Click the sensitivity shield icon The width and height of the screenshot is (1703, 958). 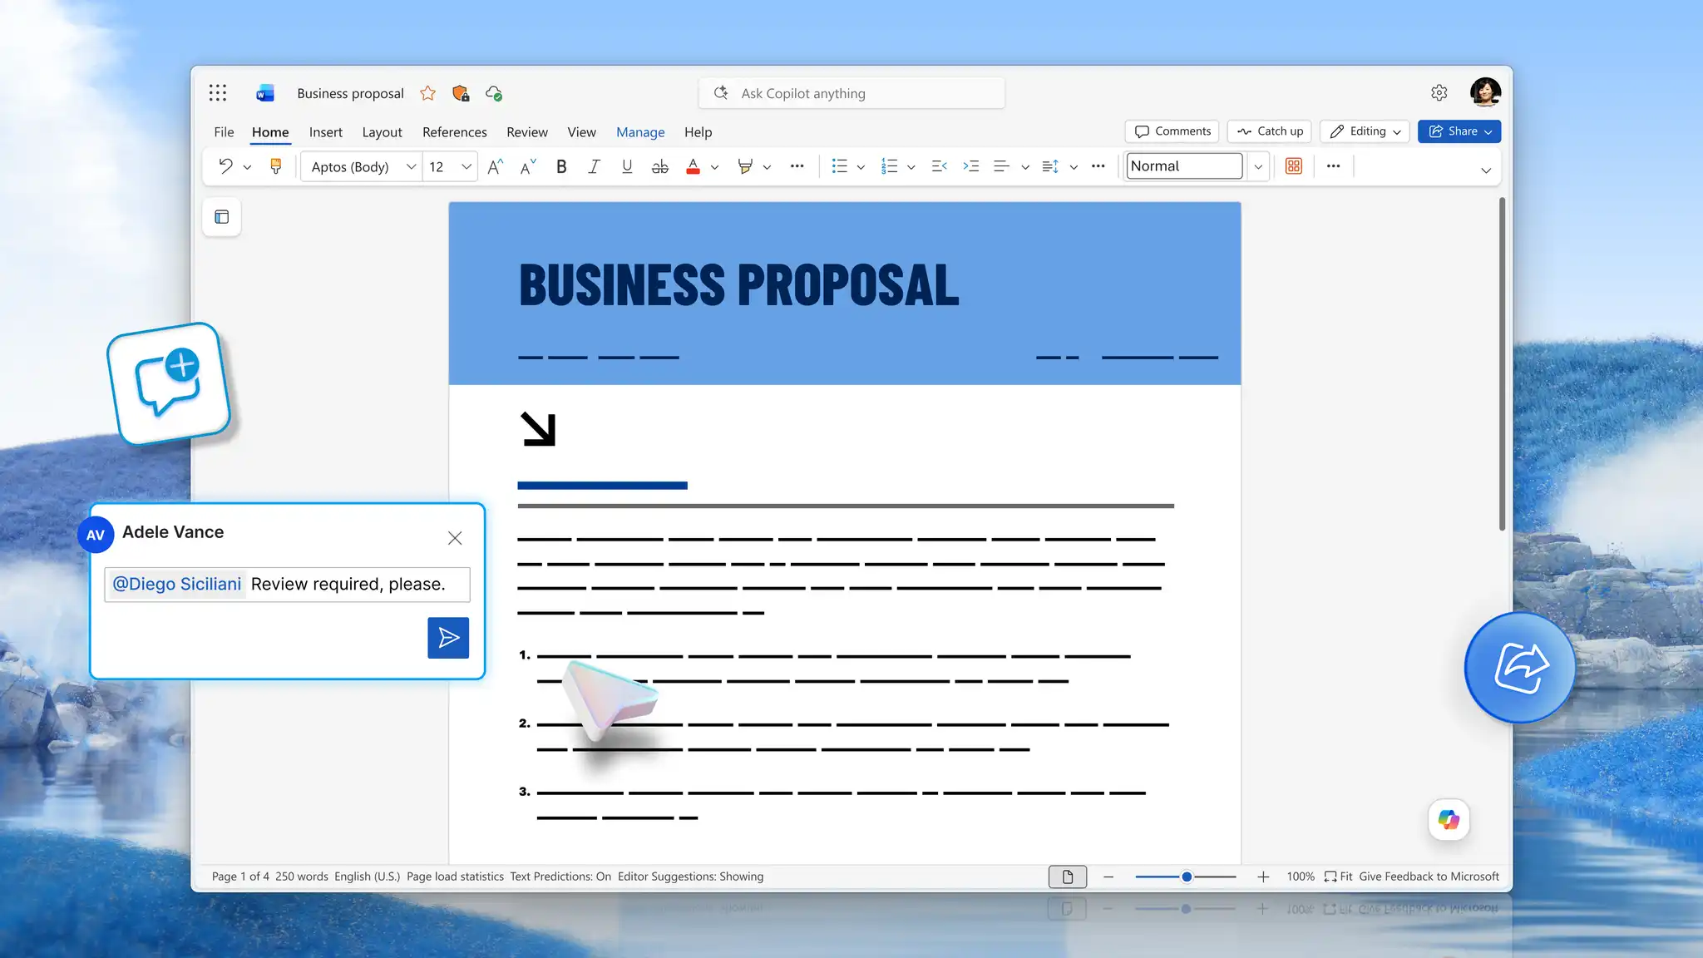pyautogui.click(x=461, y=93)
